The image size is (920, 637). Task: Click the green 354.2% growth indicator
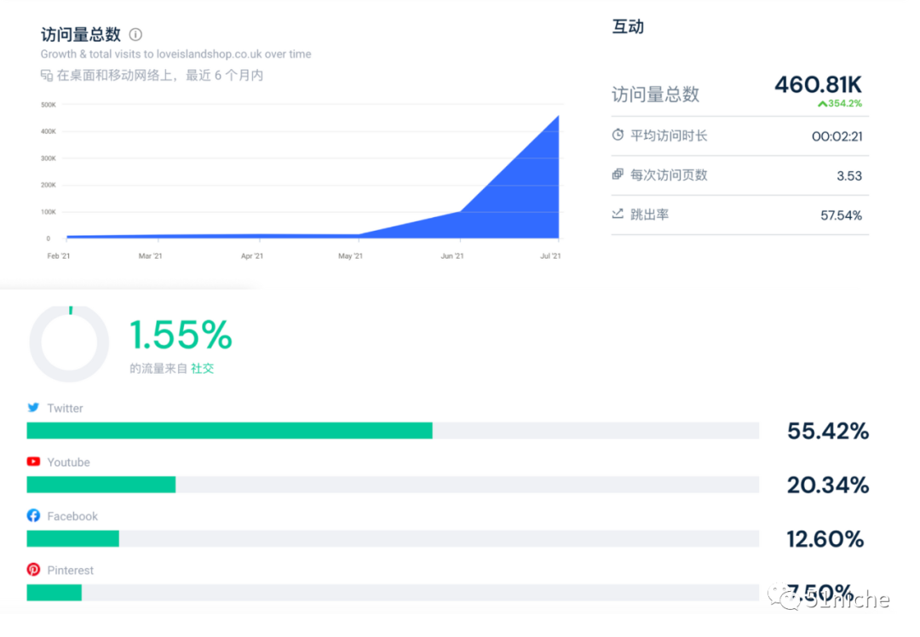click(x=839, y=104)
